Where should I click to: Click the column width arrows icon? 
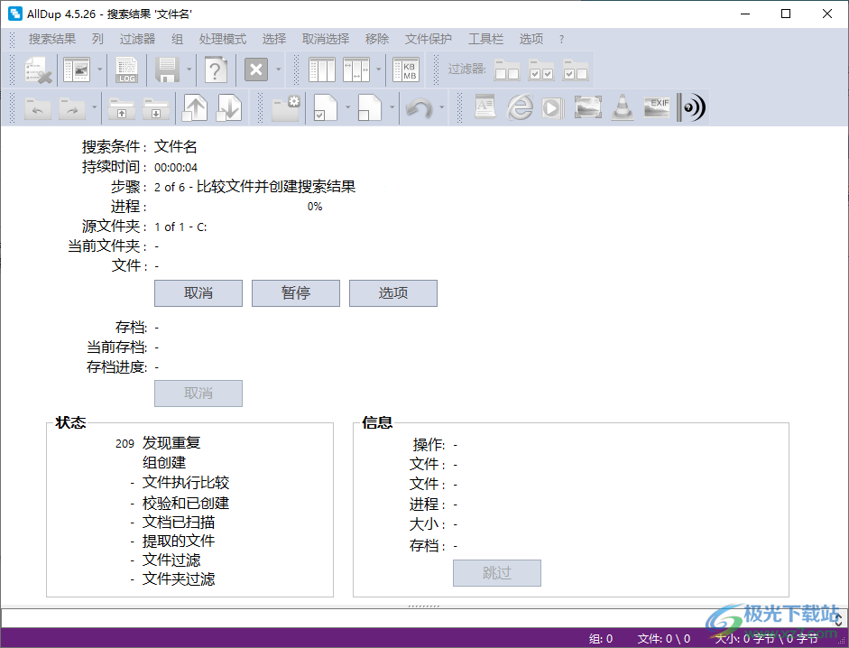pyautogui.click(x=356, y=69)
